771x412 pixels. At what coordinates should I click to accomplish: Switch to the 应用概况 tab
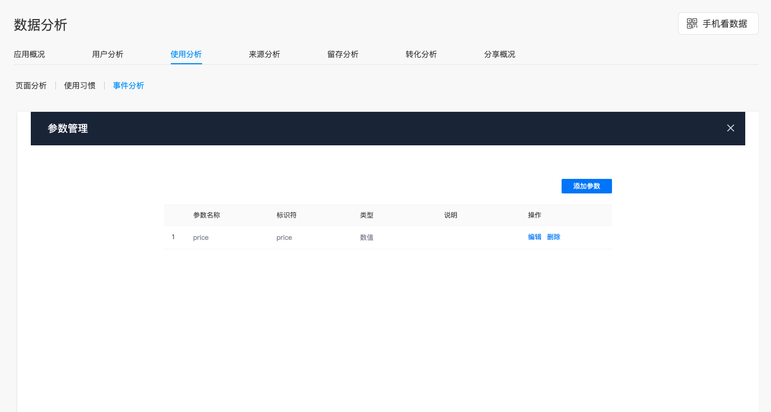pyautogui.click(x=29, y=54)
